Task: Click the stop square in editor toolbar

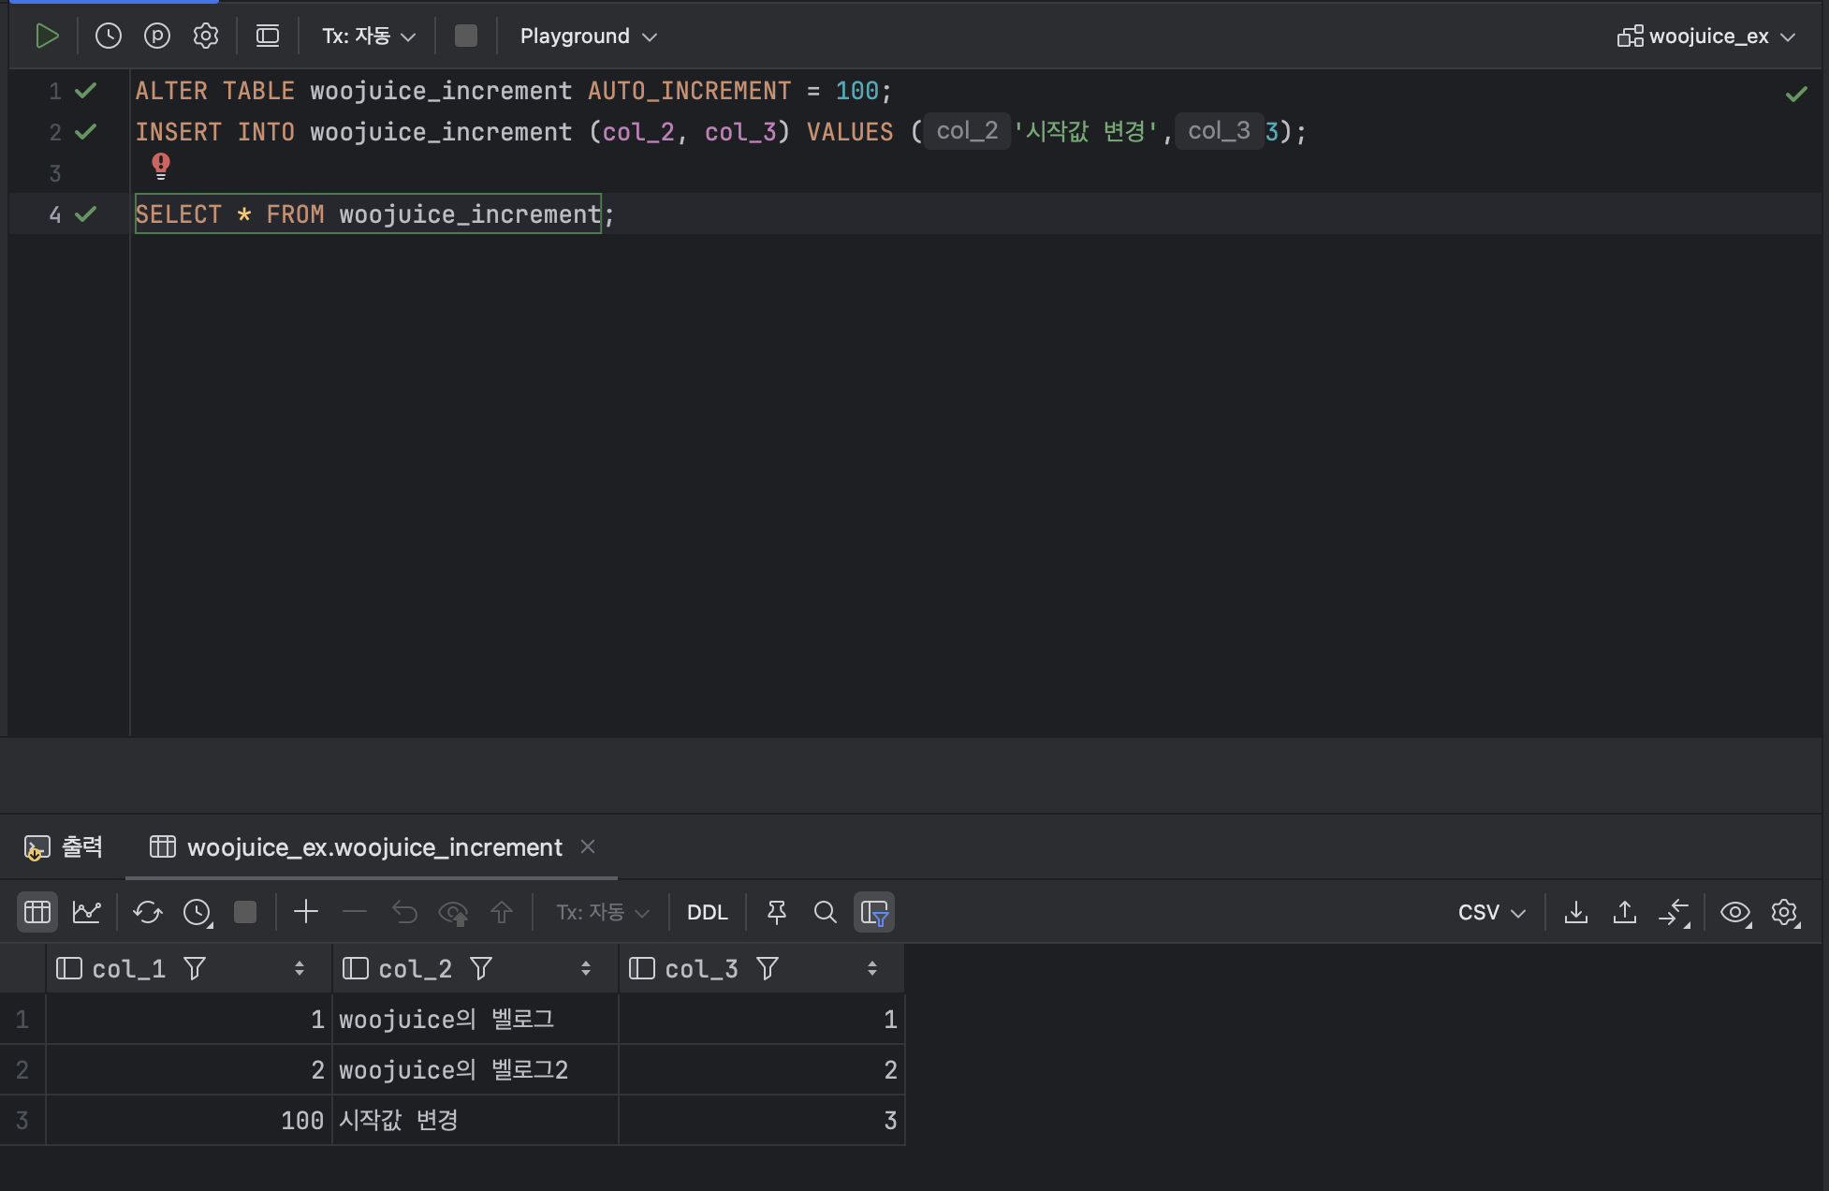Action: click(x=465, y=37)
